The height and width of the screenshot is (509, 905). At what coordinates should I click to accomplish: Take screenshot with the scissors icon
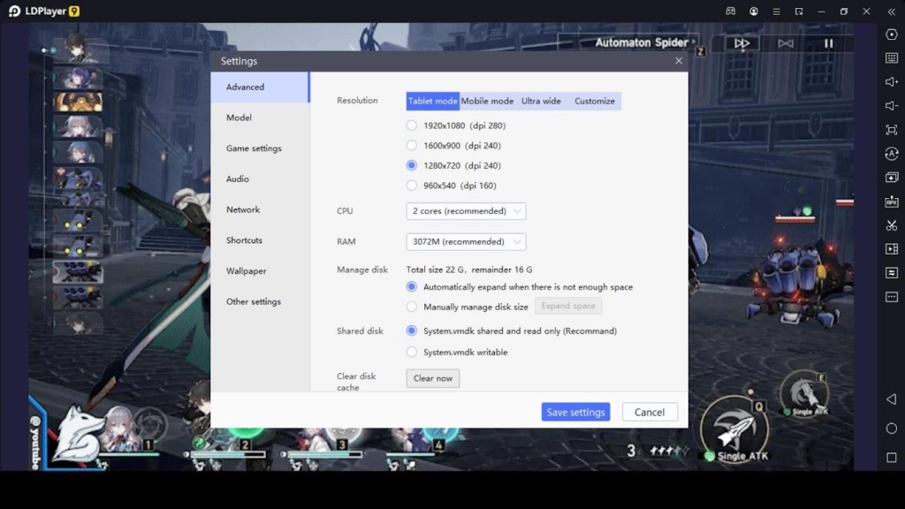pyautogui.click(x=891, y=225)
